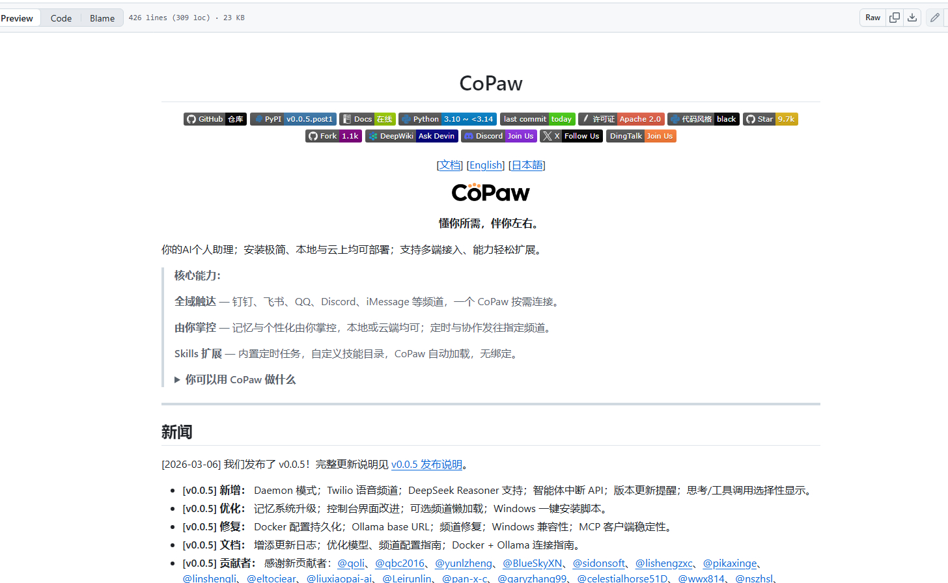Open the Star 9.7k badge
This screenshot has height=583, width=948.
(x=770, y=119)
